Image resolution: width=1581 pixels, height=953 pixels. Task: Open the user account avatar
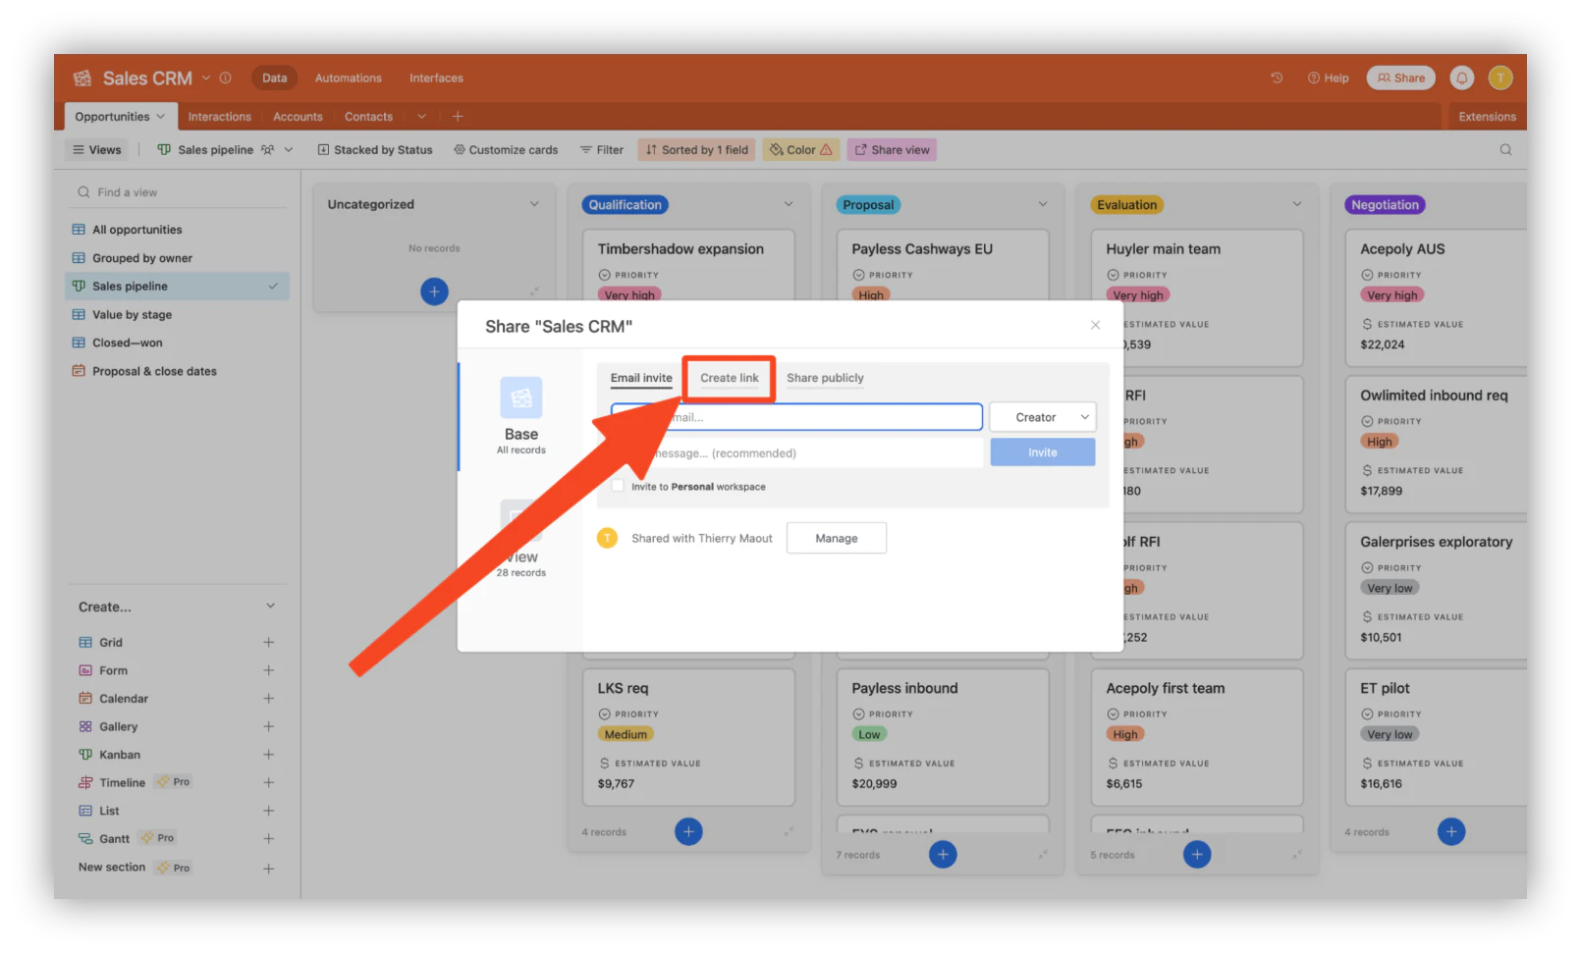(x=1499, y=78)
